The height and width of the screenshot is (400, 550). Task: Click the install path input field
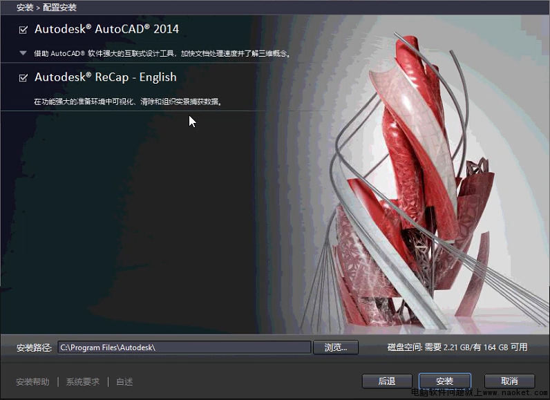184,347
